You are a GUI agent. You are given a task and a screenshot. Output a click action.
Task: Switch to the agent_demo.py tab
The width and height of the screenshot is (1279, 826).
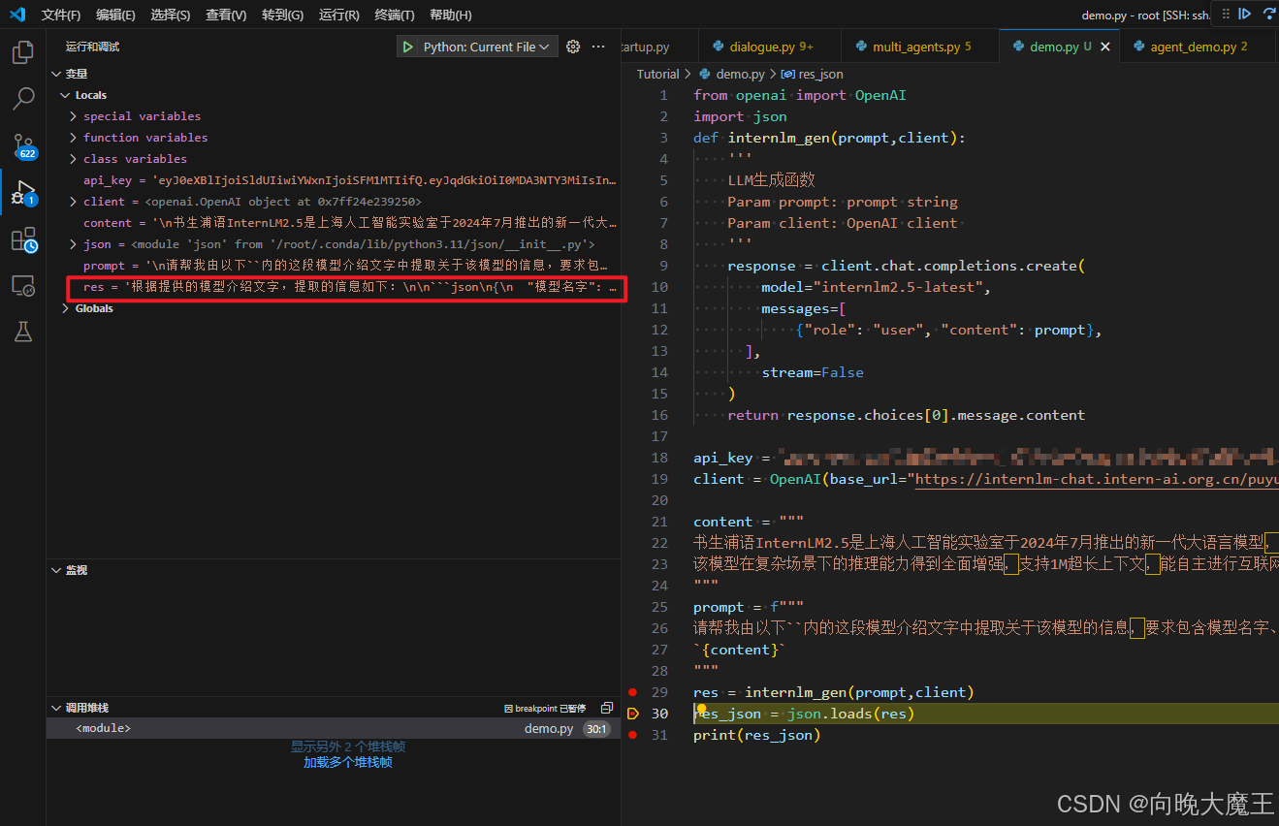pyautogui.click(x=1198, y=47)
